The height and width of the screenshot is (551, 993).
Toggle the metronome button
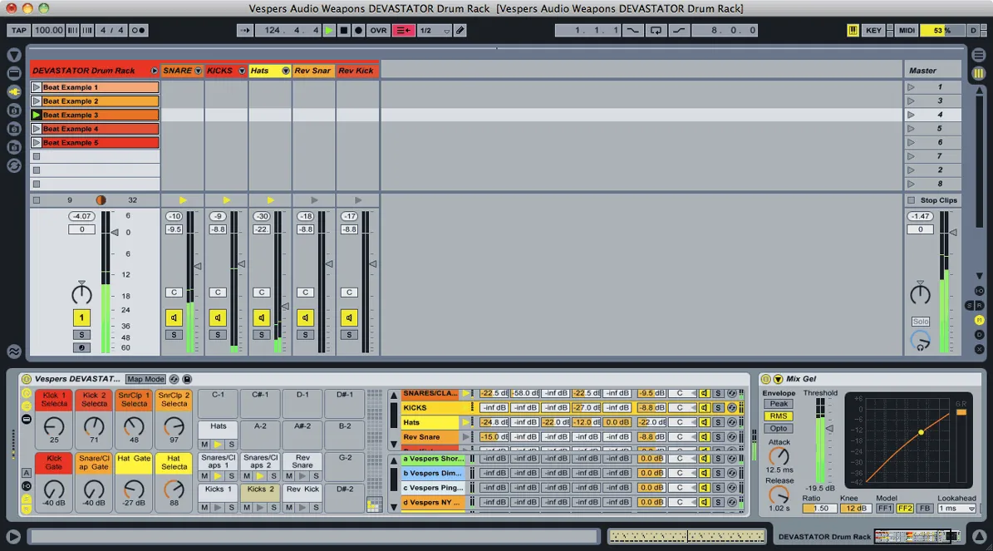pyautogui.click(x=138, y=31)
